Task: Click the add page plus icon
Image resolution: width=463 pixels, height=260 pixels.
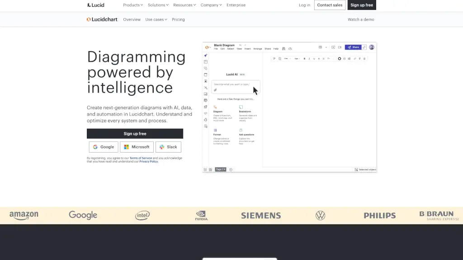Action: point(231,170)
